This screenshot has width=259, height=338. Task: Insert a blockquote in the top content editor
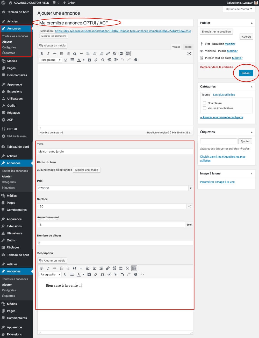75,54
